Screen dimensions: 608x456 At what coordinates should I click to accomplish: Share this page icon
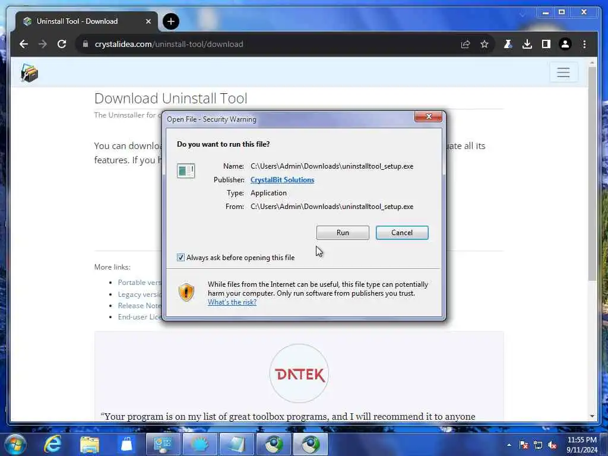click(465, 44)
